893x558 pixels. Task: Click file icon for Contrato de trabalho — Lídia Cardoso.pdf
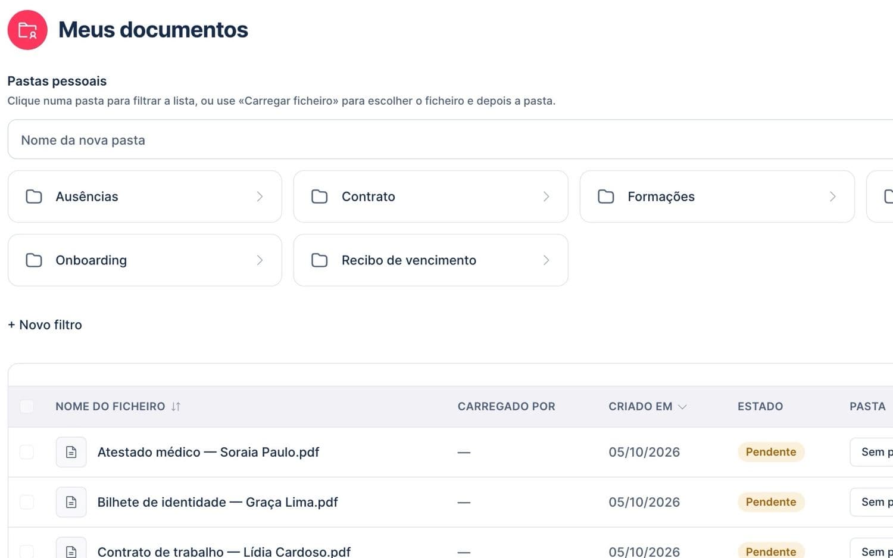71,549
